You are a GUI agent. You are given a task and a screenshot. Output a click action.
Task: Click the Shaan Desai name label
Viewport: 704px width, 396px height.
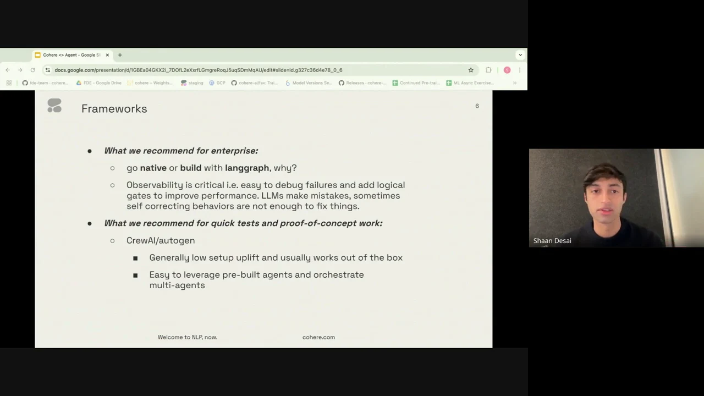tap(552, 241)
